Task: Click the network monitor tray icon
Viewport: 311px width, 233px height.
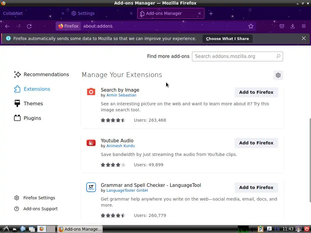Action: click(x=243, y=229)
